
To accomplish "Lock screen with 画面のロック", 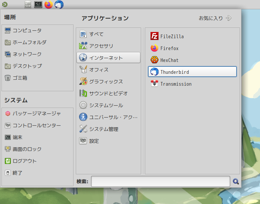I will [38, 149].
